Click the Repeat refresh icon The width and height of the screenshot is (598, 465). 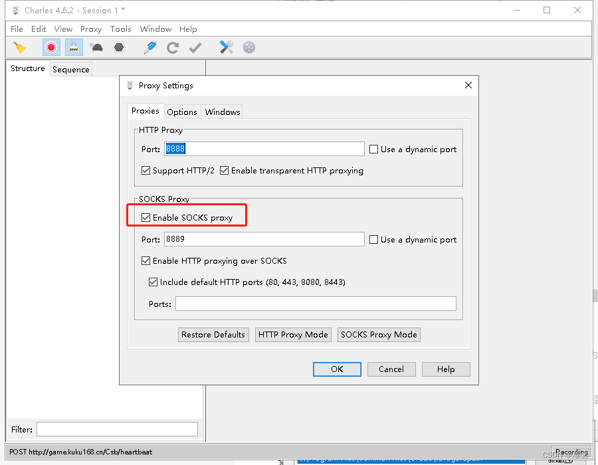pos(173,48)
